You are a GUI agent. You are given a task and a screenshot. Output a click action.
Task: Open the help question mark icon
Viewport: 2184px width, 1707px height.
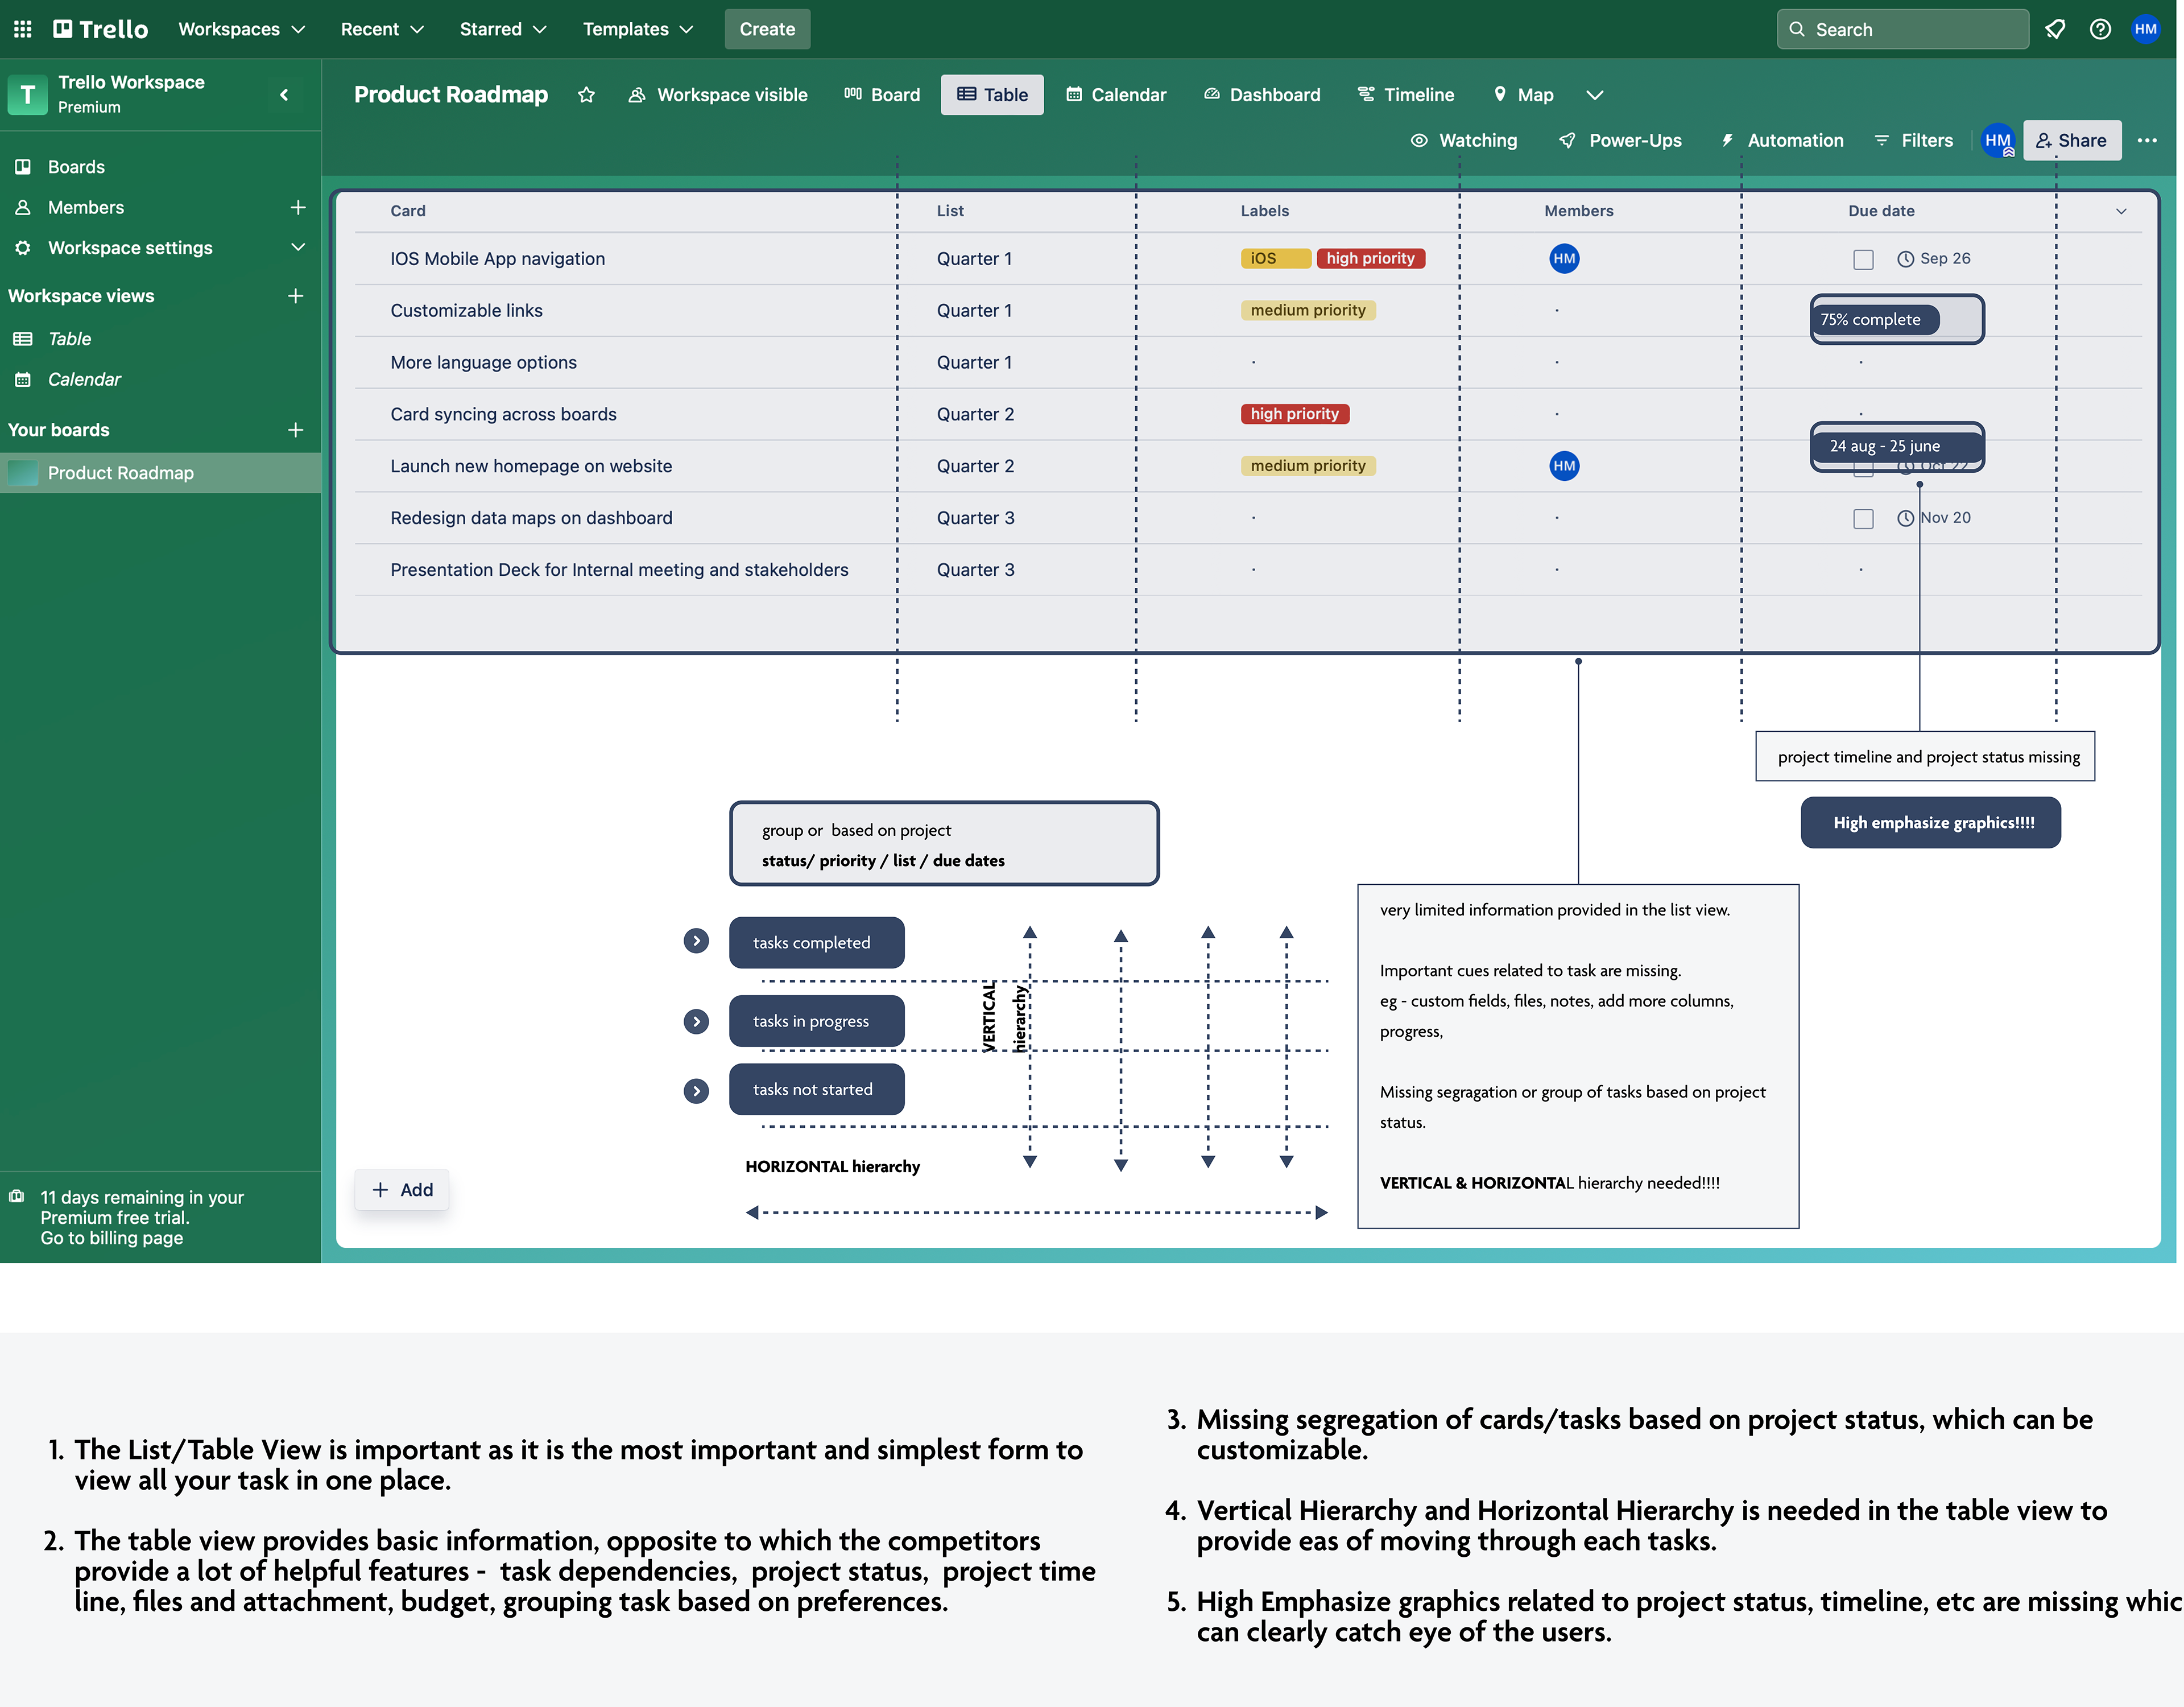(2100, 29)
